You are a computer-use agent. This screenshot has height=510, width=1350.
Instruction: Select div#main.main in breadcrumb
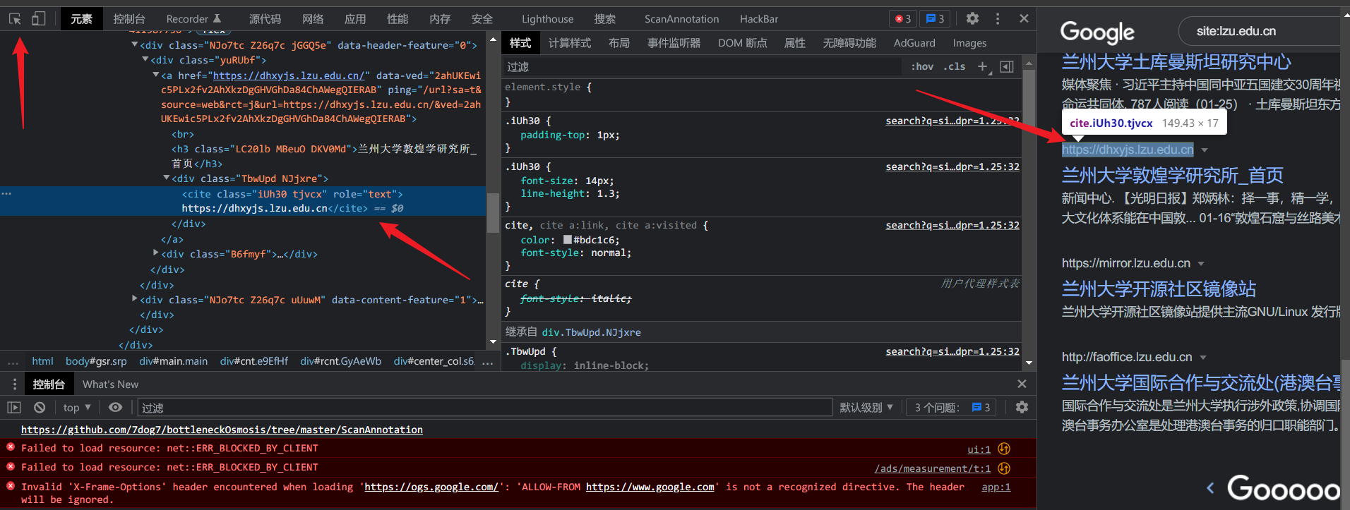173,361
